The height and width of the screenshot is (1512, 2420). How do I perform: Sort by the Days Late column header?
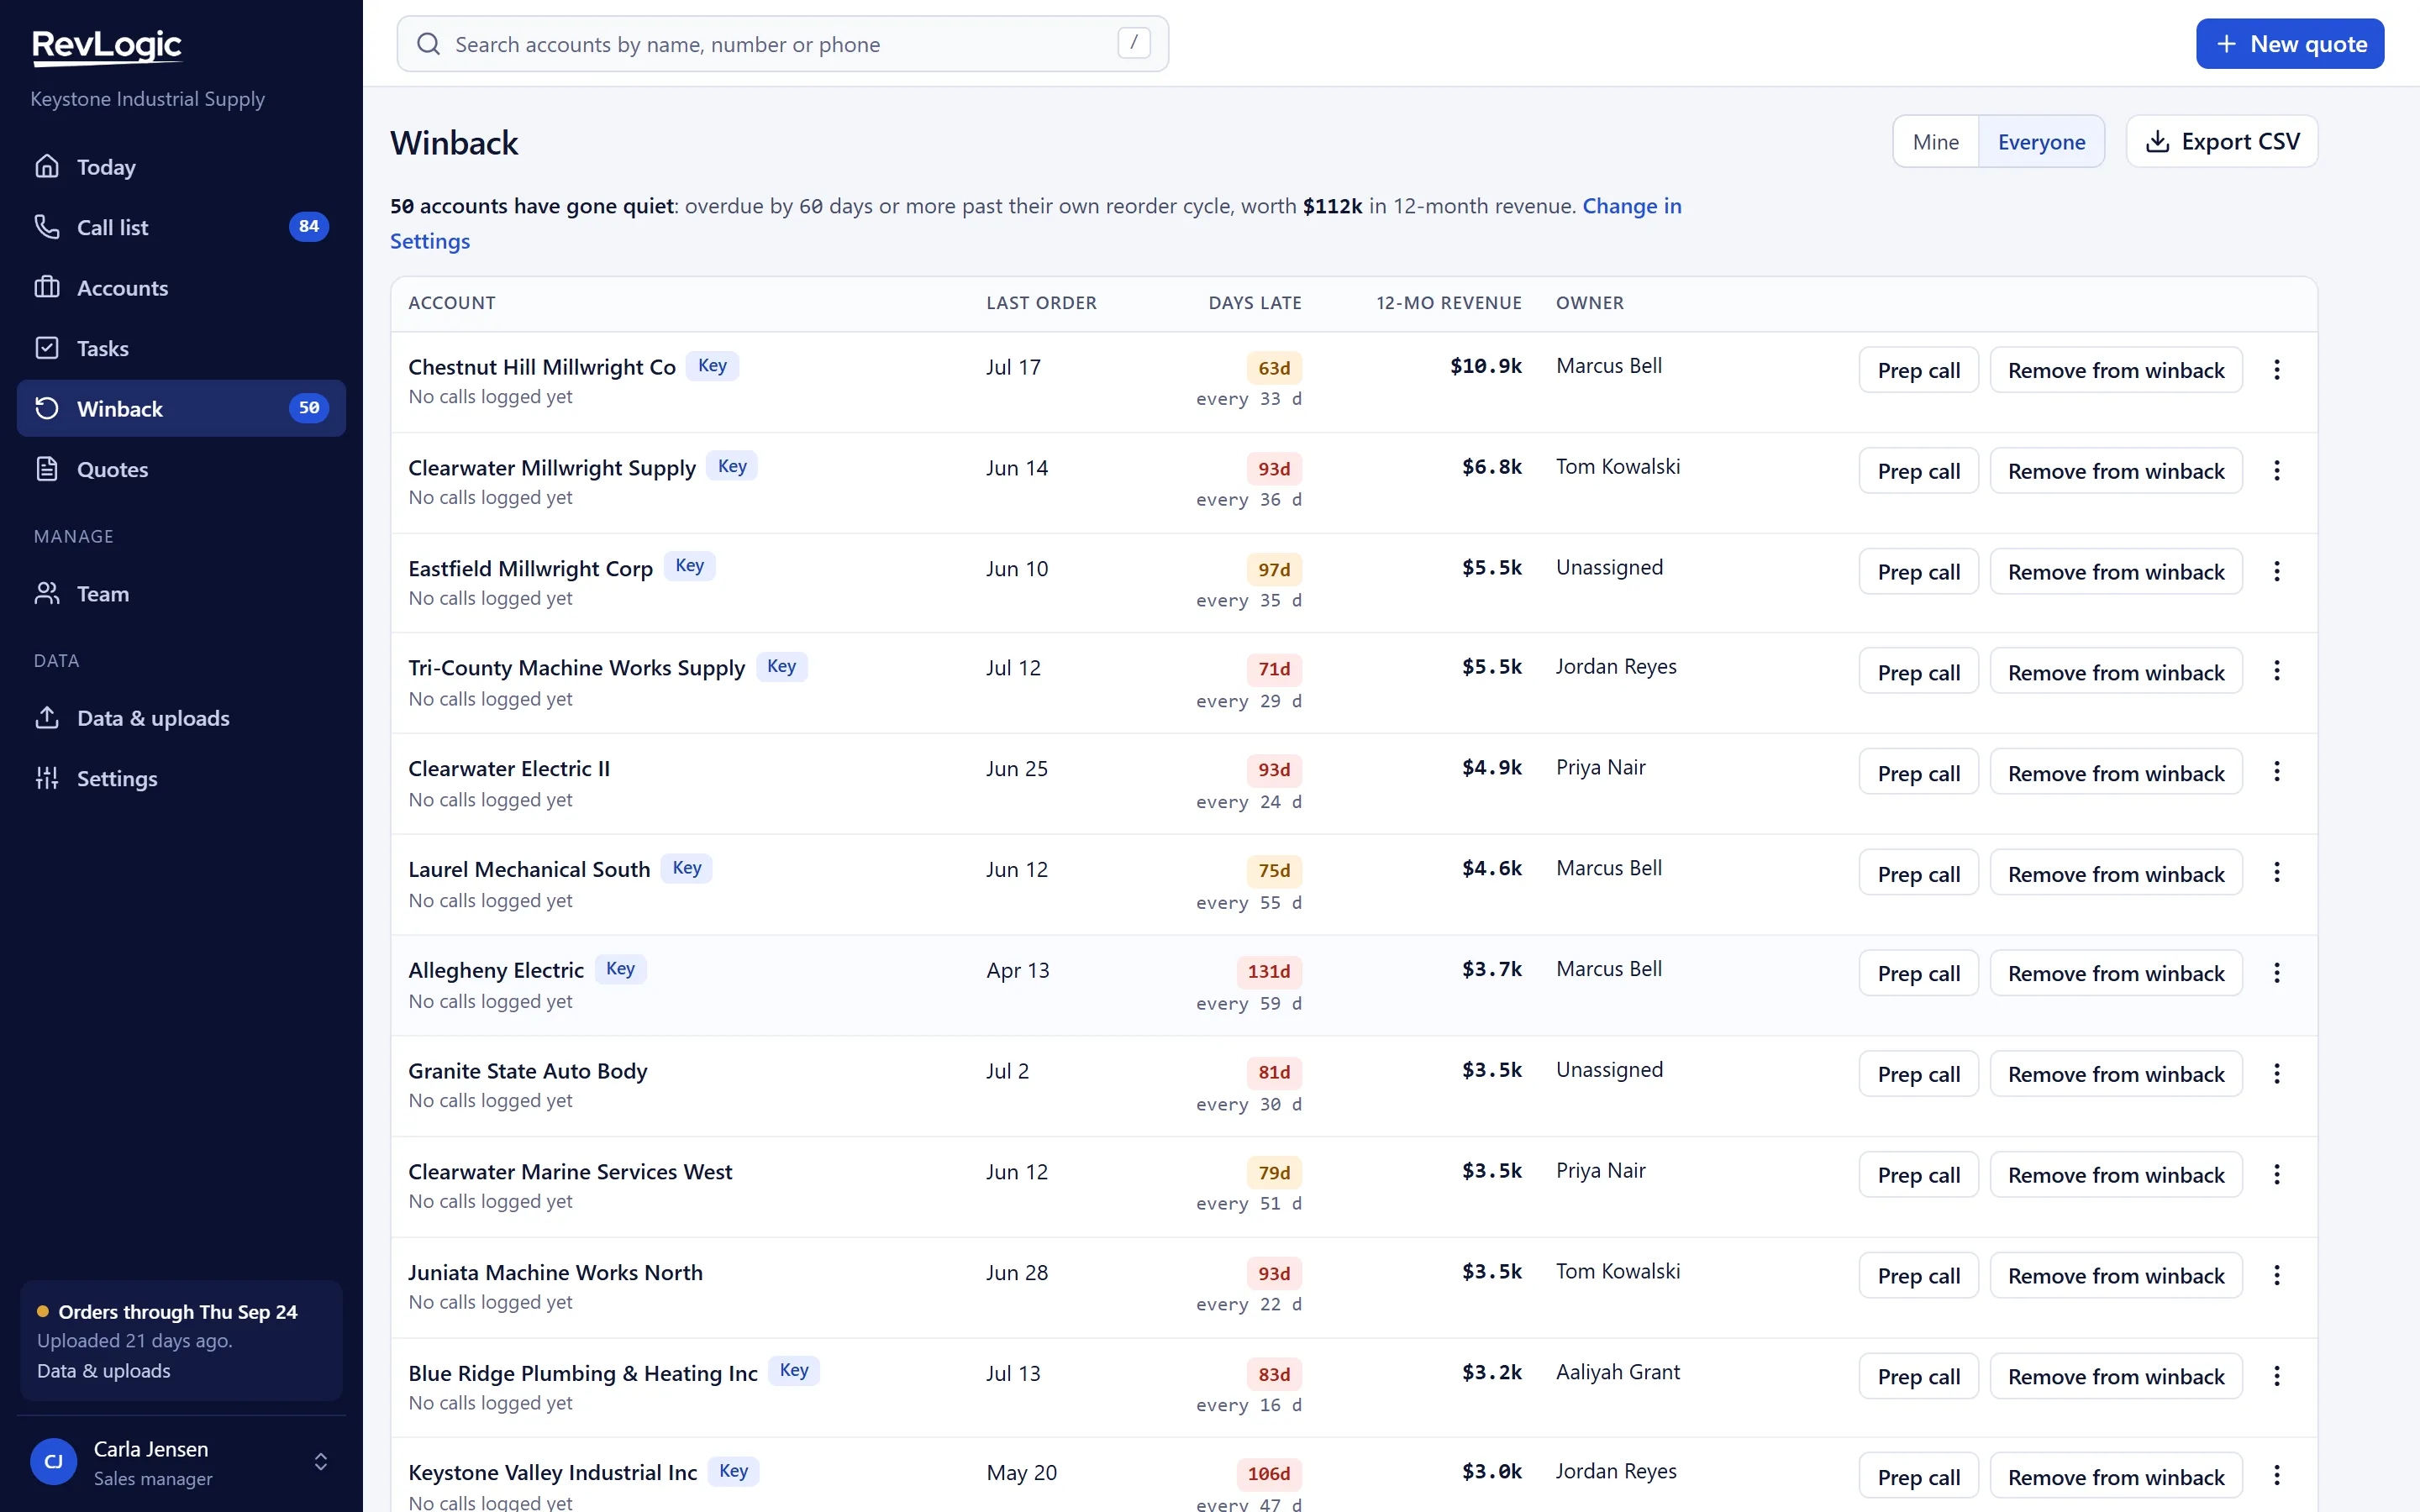tap(1254, 303)
